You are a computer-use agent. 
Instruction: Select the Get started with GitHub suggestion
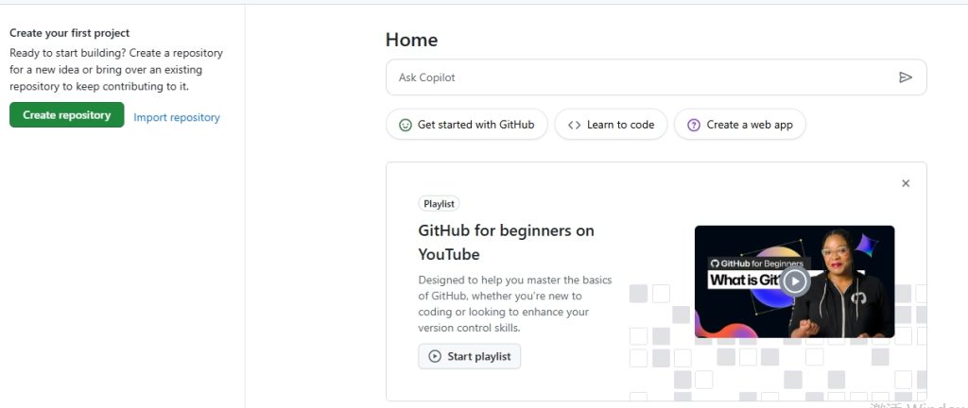point(467,125)
